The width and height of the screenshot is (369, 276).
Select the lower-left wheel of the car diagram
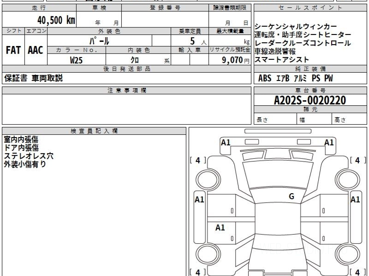(205, 254)
